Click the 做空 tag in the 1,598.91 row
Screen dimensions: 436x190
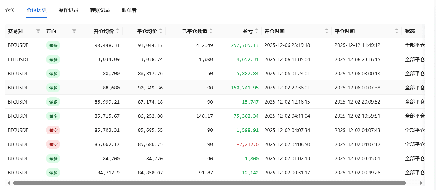click(x=53, y=130)
